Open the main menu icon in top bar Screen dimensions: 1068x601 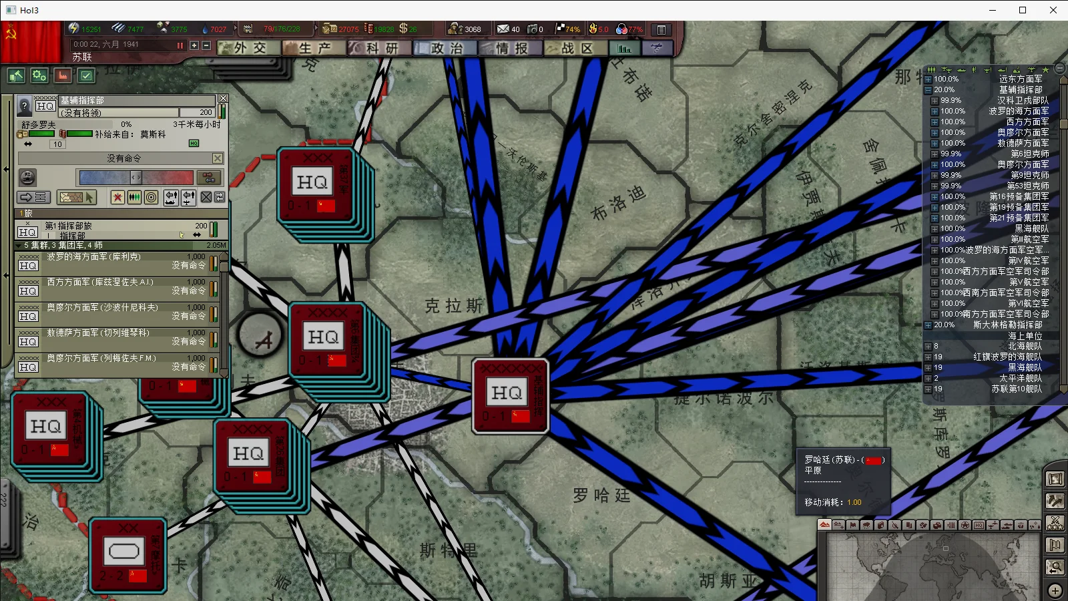[x=661, y=29]
